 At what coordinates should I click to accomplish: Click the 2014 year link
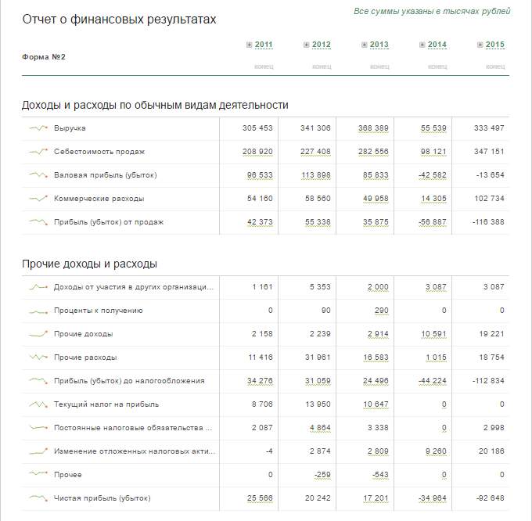click(x=437, y=45)
